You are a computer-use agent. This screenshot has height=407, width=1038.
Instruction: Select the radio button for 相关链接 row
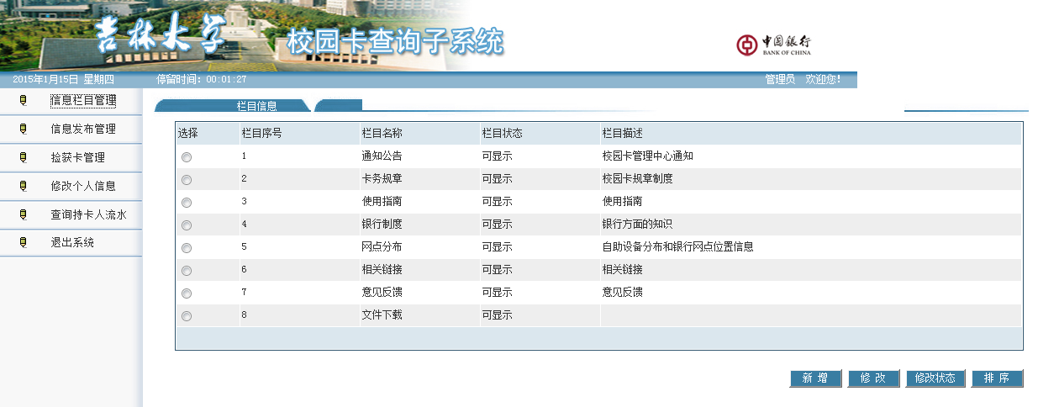[x=187, y=271]
